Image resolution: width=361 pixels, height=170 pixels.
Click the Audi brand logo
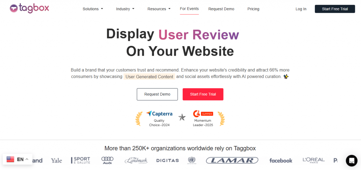tap(107, 160)
